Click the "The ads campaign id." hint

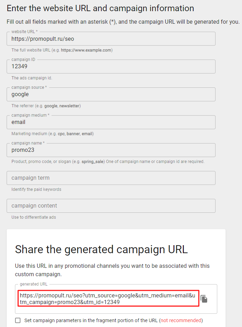pos(32,78)
